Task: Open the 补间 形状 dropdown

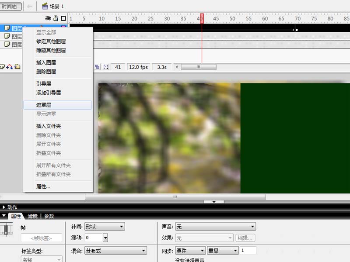Action: click(x=105, y=227)
